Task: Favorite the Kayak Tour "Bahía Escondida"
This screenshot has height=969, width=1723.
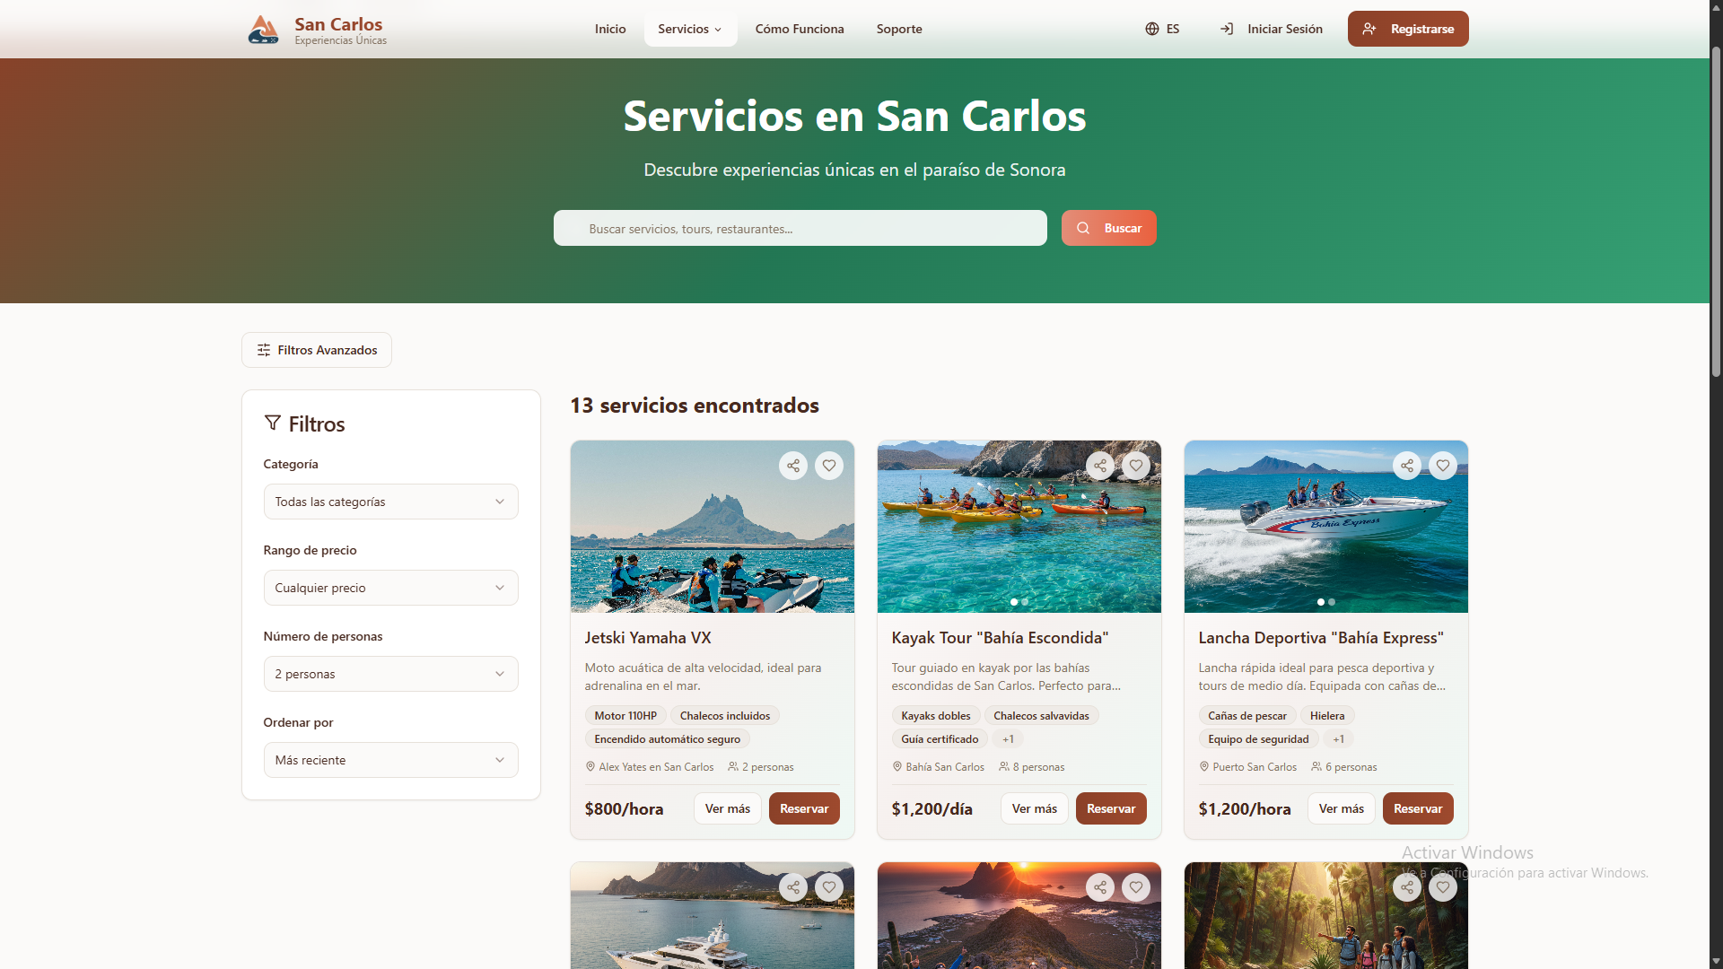Action: click(1135, 465)
